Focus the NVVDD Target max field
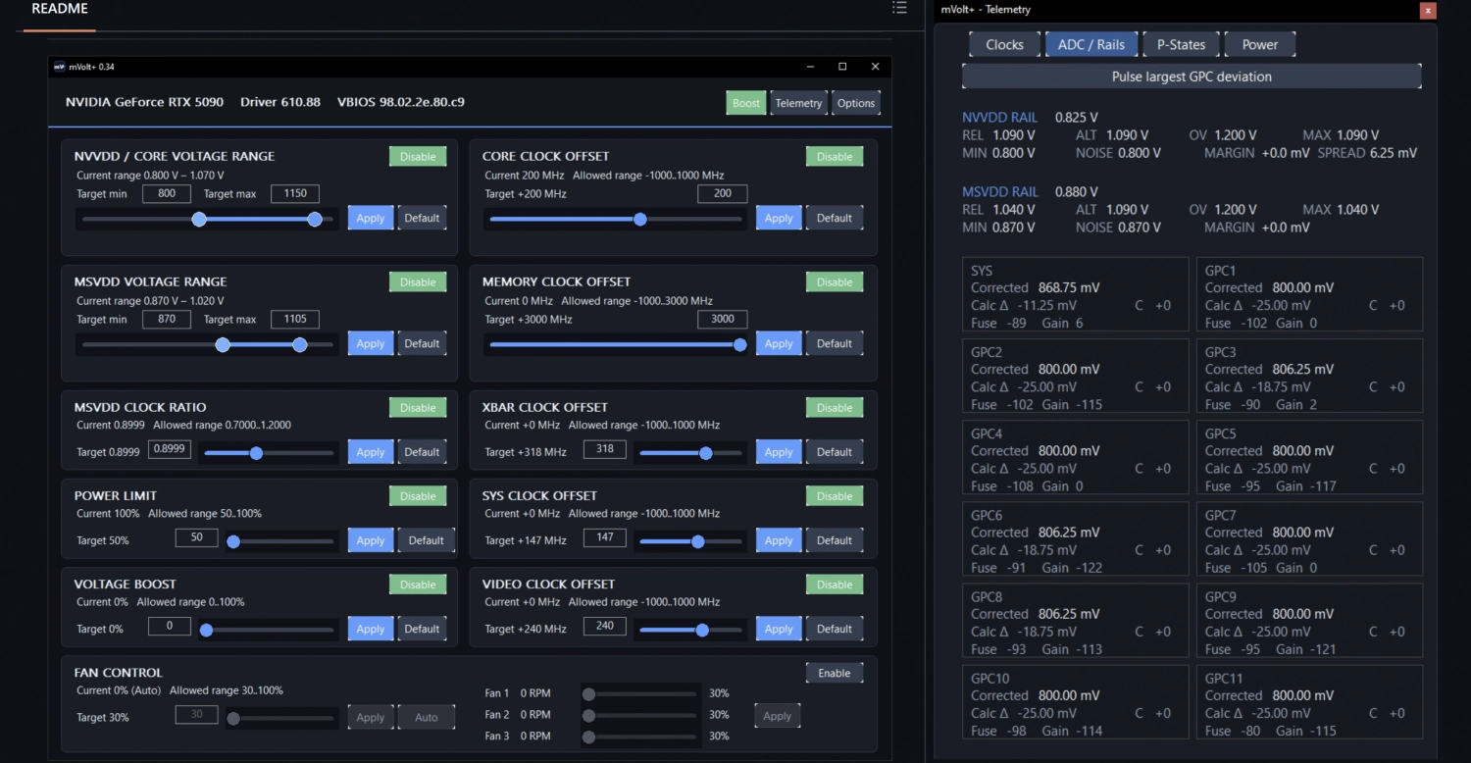The width and height of the screenshot is (1471, 763). (295, 193)
